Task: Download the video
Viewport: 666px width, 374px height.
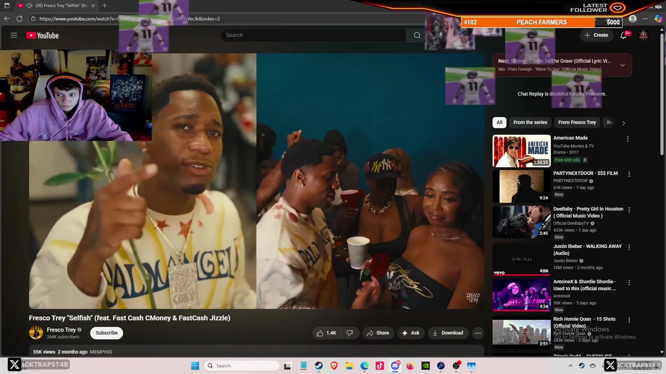Action: (447, 333)
